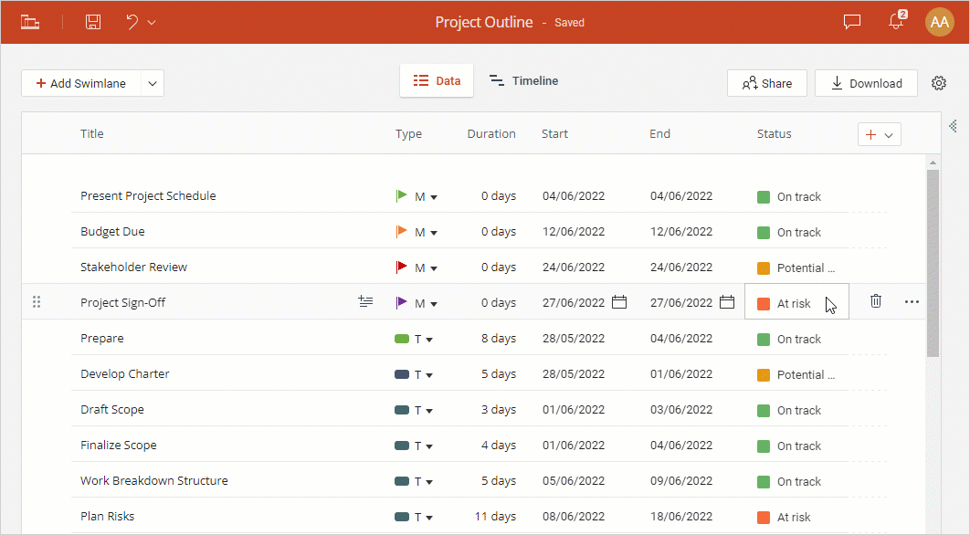The height and width of the screenshot is (535, 970).
Task: Click the Share button
Action: tap(766, 83)
